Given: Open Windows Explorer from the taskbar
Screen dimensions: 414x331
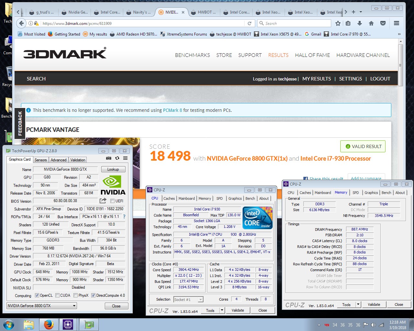Looking at the screenshot, I should tap(29, 325).
